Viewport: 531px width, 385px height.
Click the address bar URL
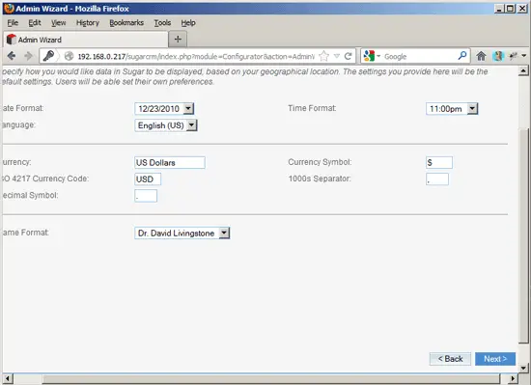tap(196, 56)
